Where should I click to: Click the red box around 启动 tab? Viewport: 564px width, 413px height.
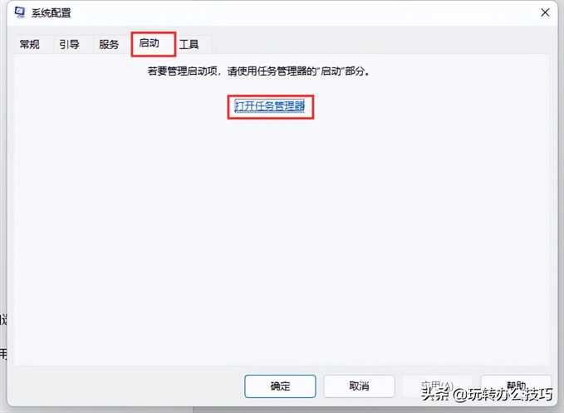point(154,44)
